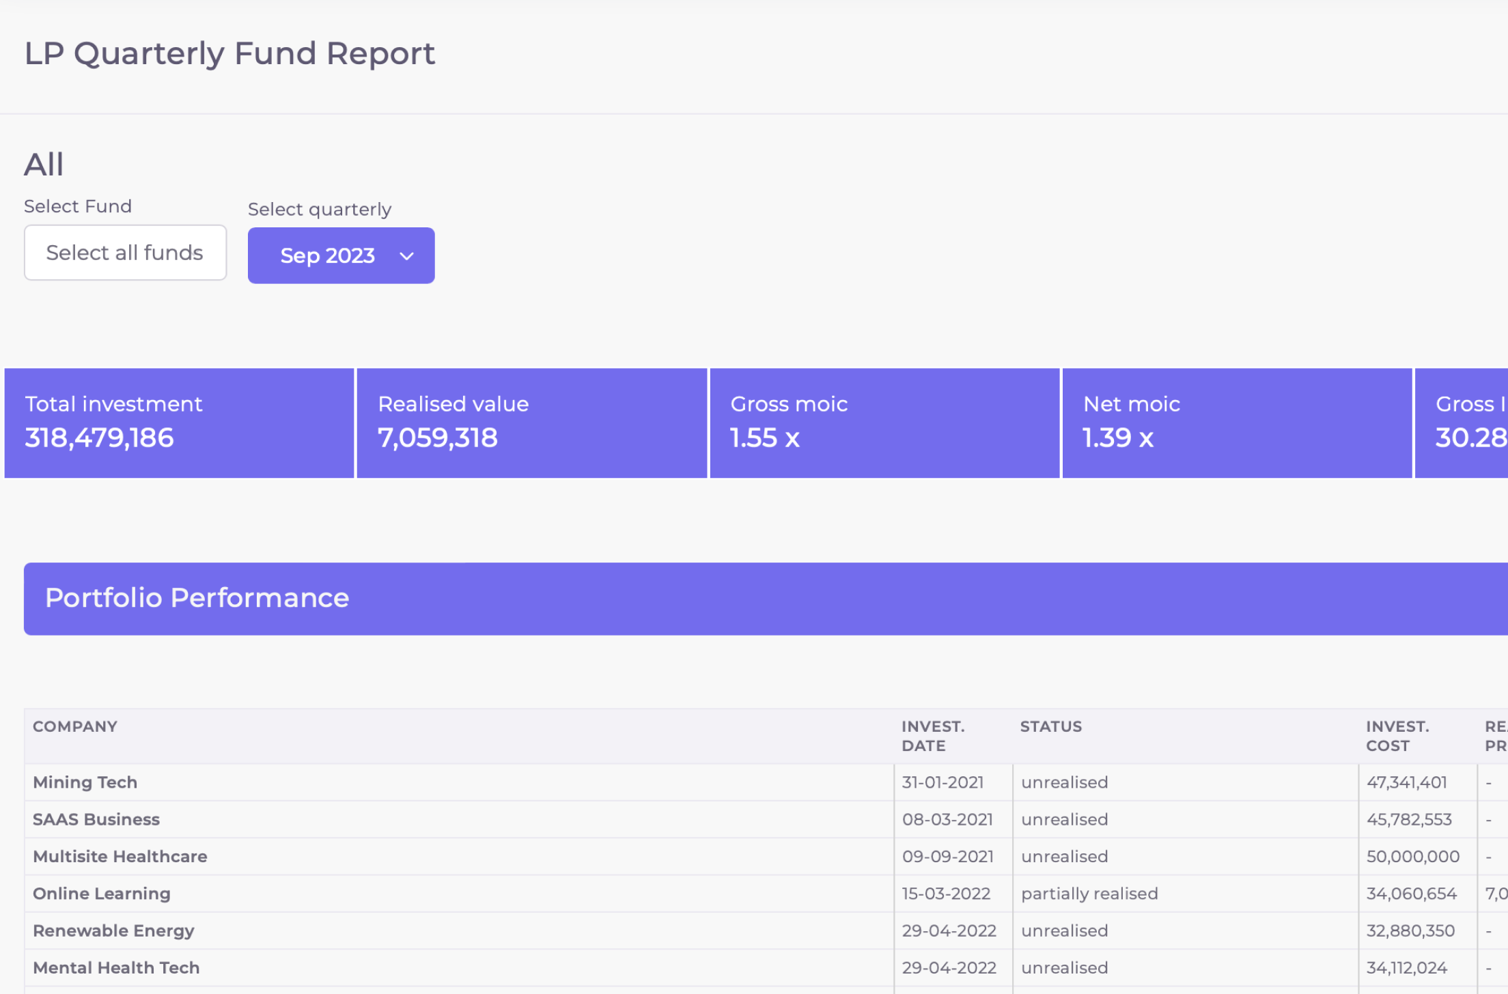Click the Realised value metric card

tap(531, 423)
